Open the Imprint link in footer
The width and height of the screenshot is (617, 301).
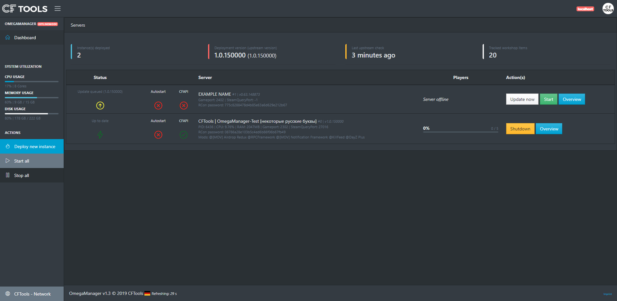(607, 294)
